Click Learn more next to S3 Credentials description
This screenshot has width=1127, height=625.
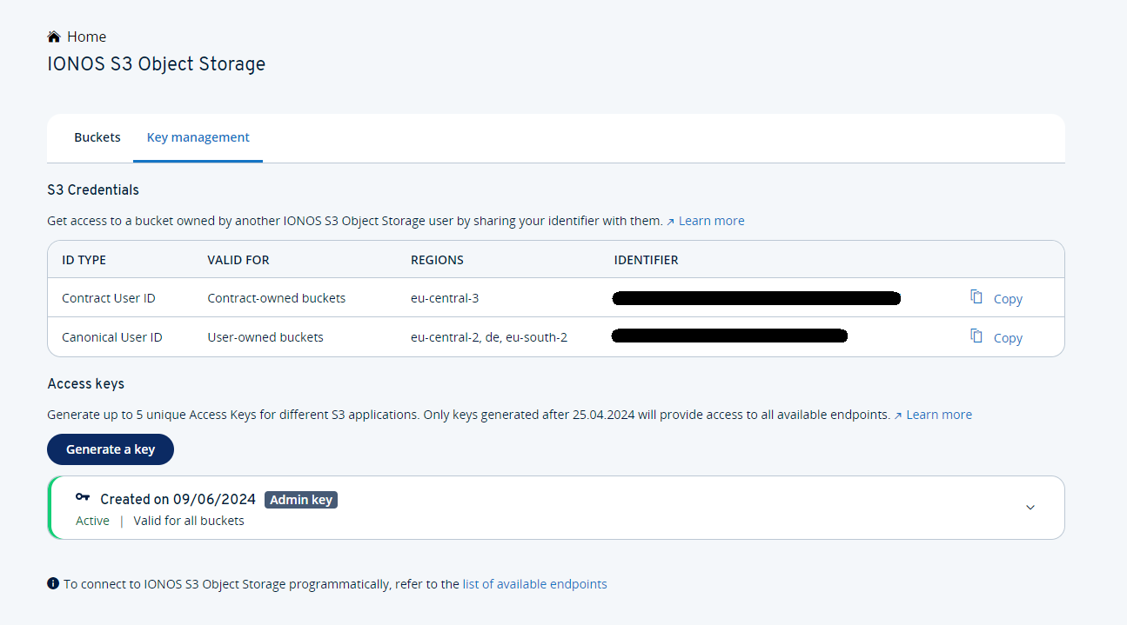(x=711, y=220)
